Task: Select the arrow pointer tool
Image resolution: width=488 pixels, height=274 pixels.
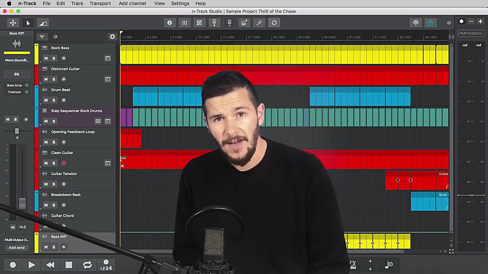Action: [28, 23]
